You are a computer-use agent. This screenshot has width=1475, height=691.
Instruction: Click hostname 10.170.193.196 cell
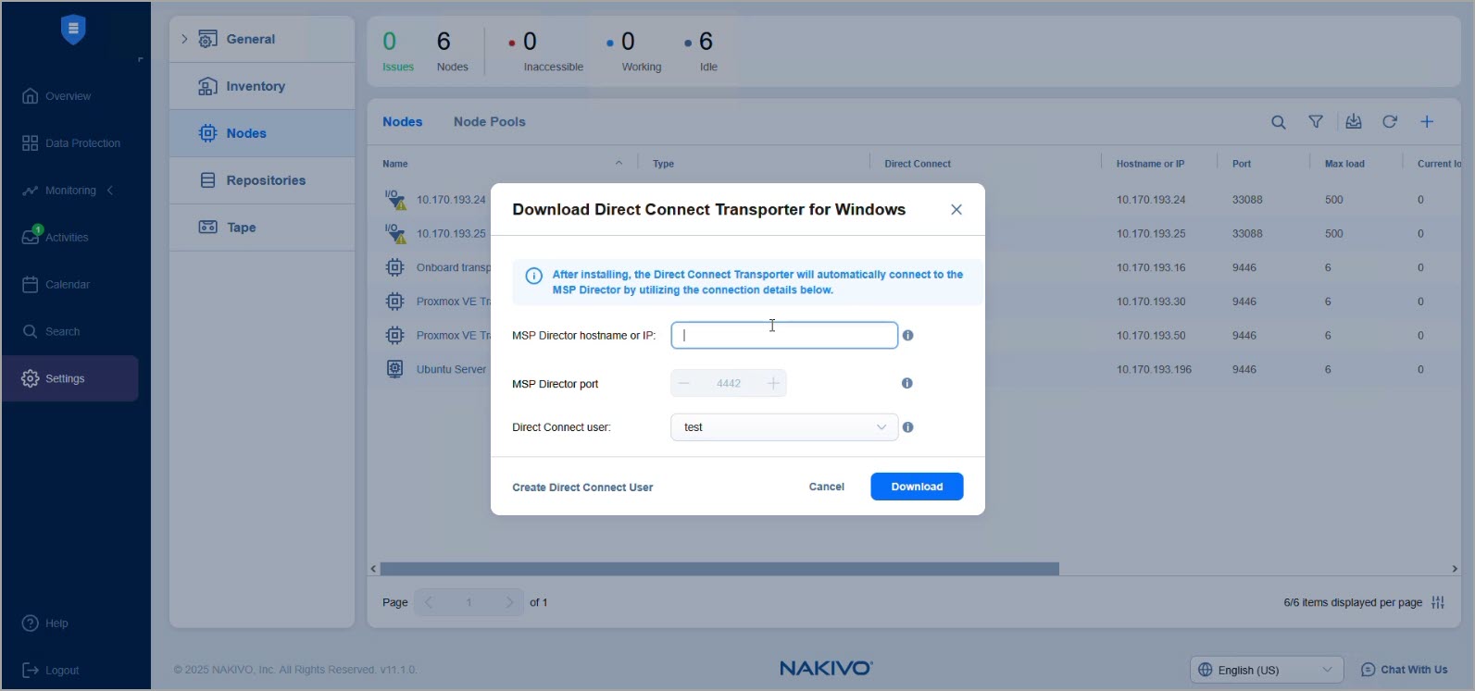click(x=1154, y=369)
